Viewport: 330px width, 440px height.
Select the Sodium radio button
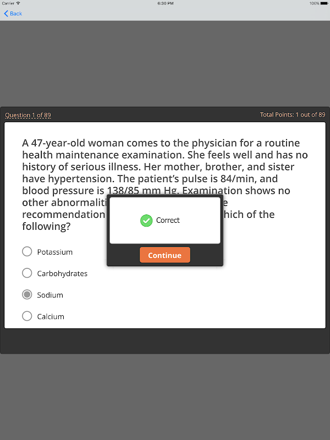tap(27, 294)
